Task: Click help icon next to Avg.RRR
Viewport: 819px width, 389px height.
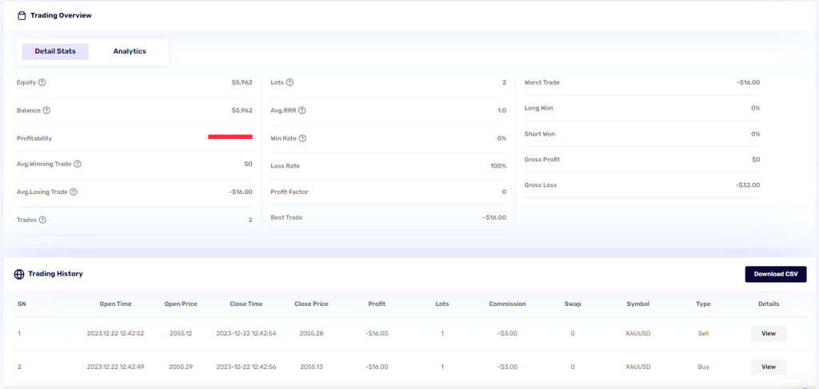Action: pyautogui.click(x=302, y=110)
